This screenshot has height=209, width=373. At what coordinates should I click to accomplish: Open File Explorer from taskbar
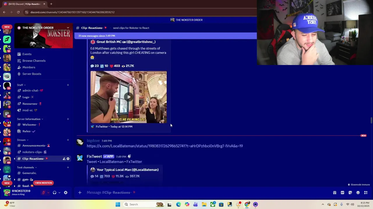pyautogui.click(x=204, y=204)
